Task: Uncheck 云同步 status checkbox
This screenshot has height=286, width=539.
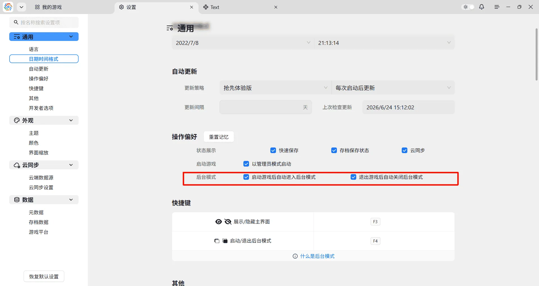Action: (x=405, y=151)
